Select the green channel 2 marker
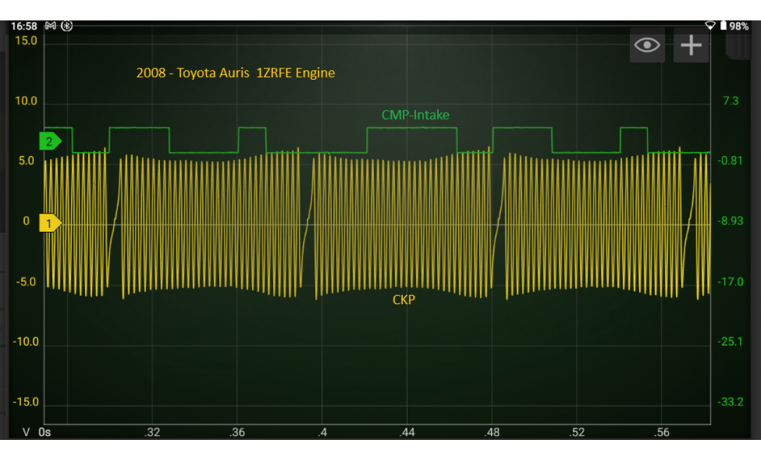761x461 pixels. 49,141
